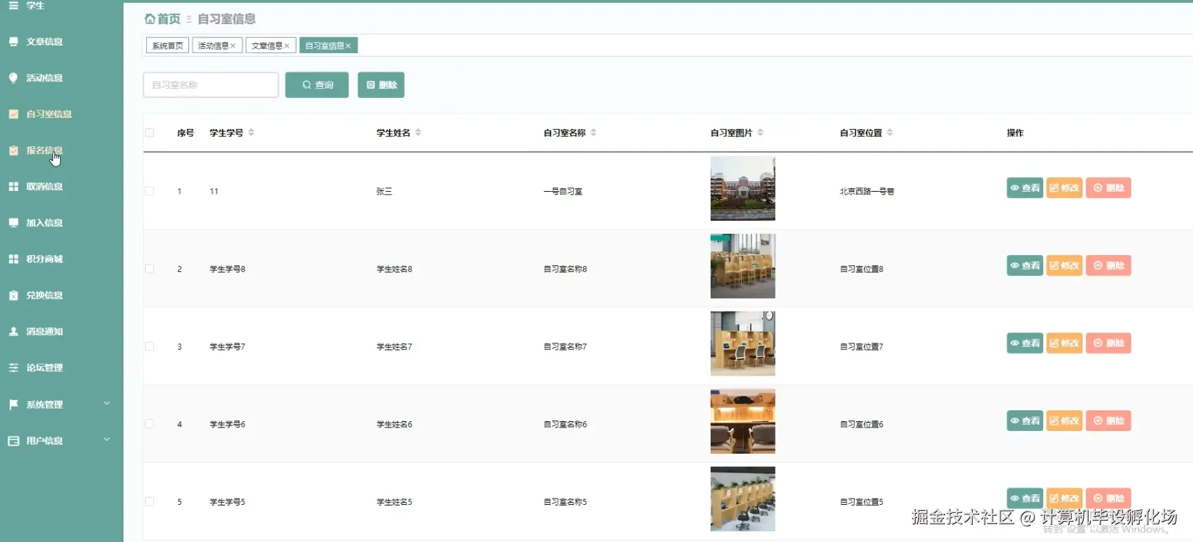The height and width of the screenshot is (542, 1193).
Task: Open 加入信息 in the sidebar
Action: (x=44, y=223)
